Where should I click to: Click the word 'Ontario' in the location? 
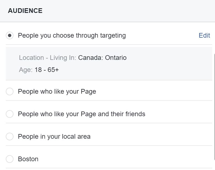point(116,58)
